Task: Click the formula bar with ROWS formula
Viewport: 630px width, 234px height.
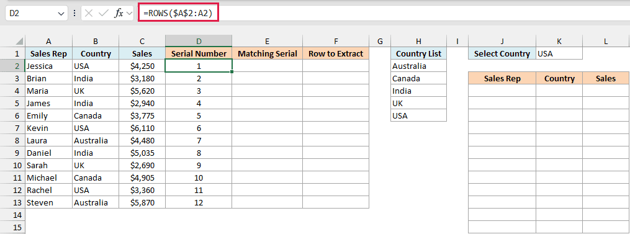Action: pyautogui.click(x=384, y=13)
